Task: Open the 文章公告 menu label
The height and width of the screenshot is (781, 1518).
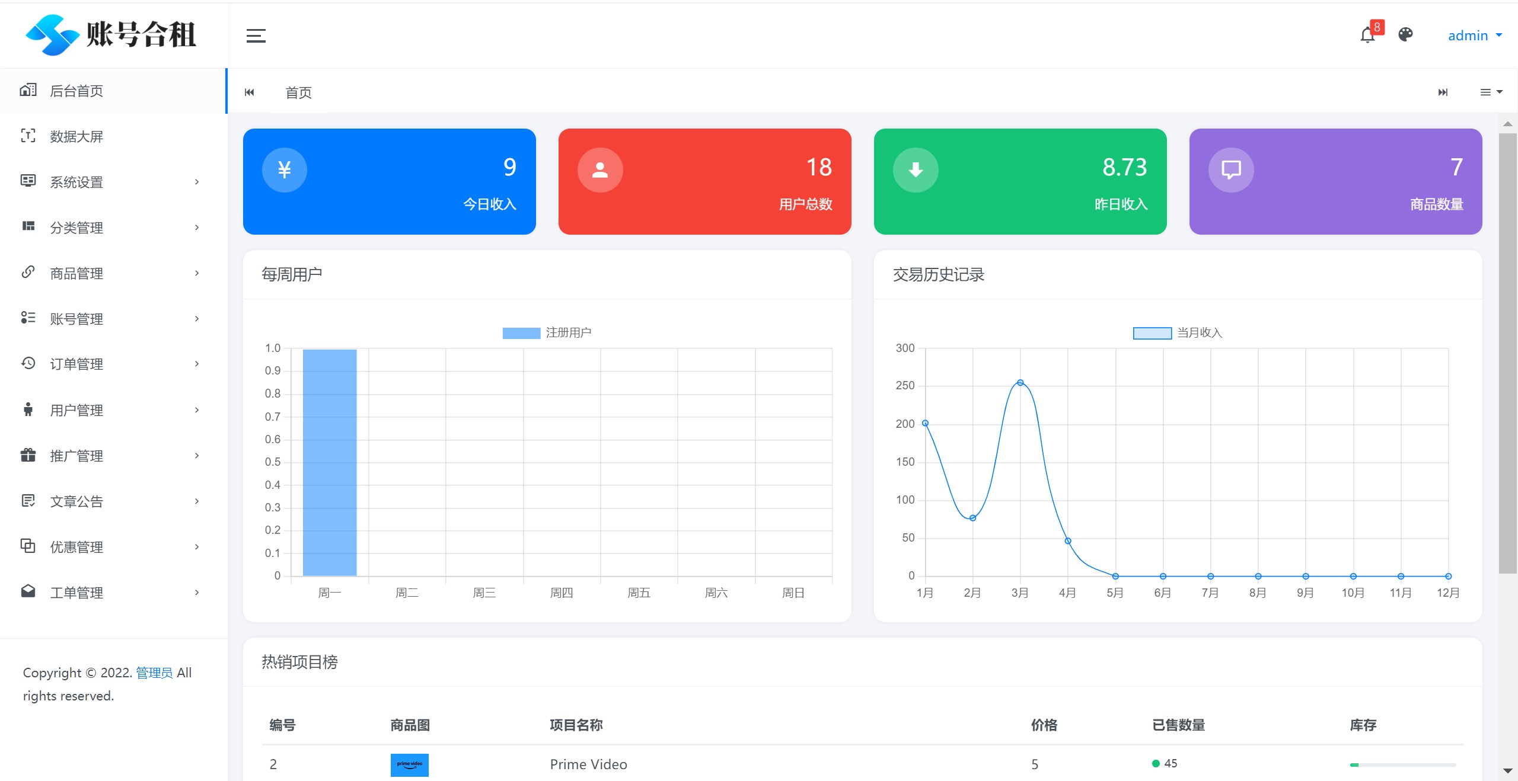Action: [x=76, y=501]
